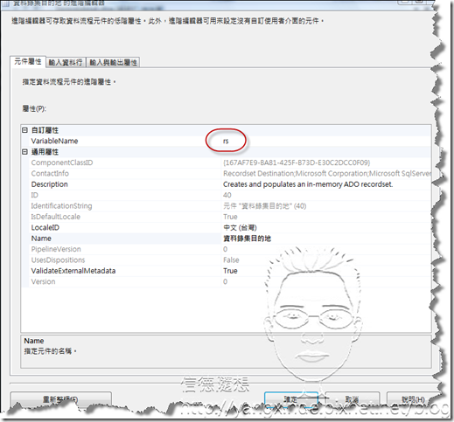Select the ValidateExternalMetadata property label
Screen dimensions: 454x422
pos(73,271)
